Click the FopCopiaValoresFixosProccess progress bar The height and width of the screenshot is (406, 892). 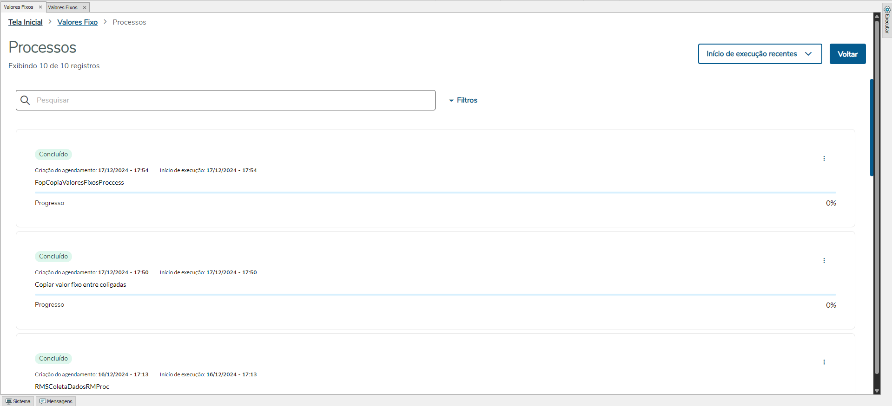coord(435,192)
